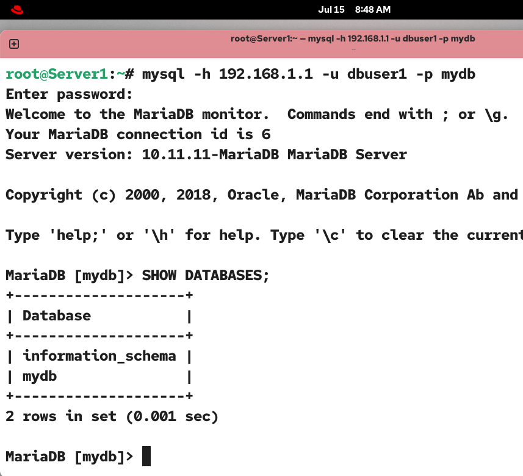Select the 'mydb' row in results table
The height and width of the screenshot is (476, 523).
click(99, 377)
